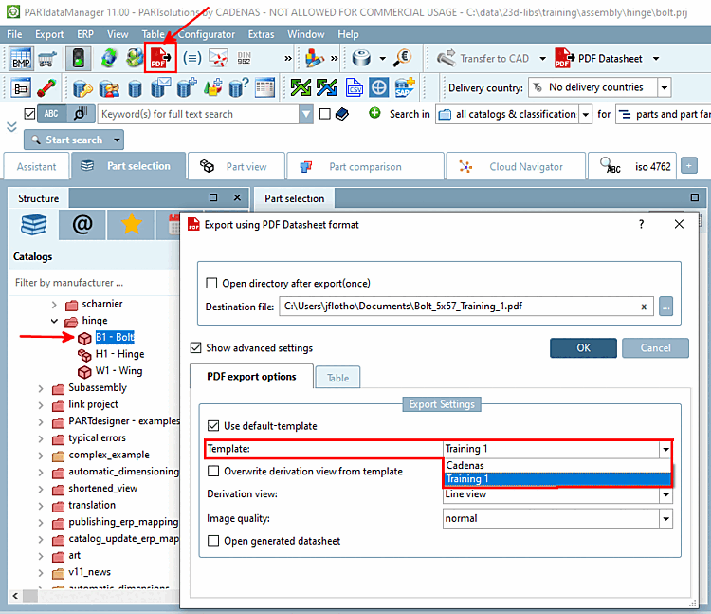Click the blue target crosshair icon

378,87
